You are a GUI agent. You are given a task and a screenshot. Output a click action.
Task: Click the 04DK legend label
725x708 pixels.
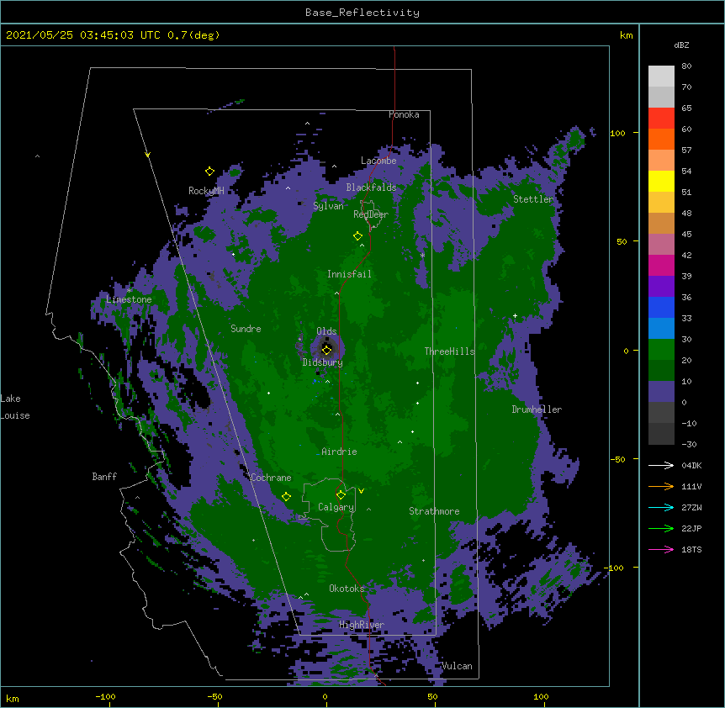coord(691,465)
